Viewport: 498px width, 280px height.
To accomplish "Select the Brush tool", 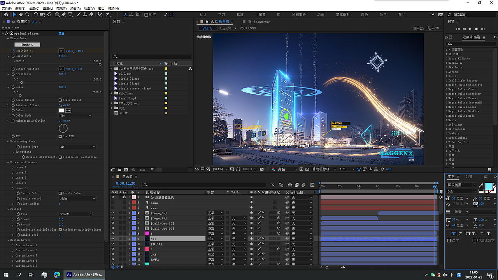I will pyautogui.click(x=78, y=14).
